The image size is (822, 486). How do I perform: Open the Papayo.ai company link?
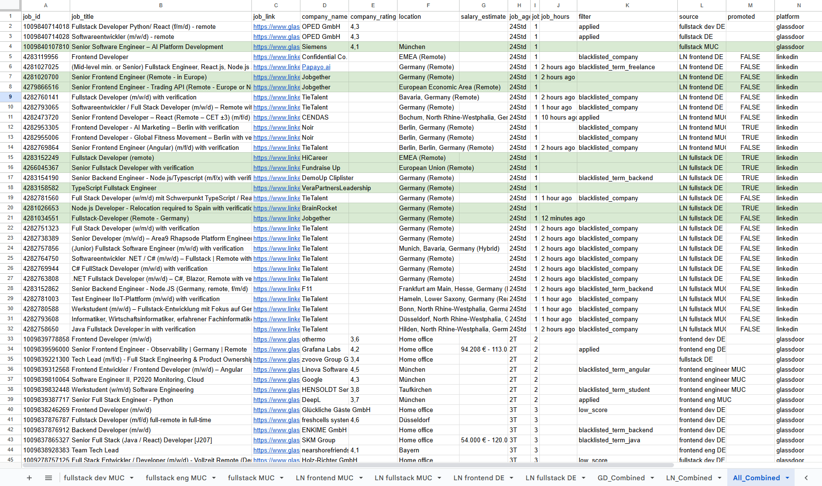316,67
